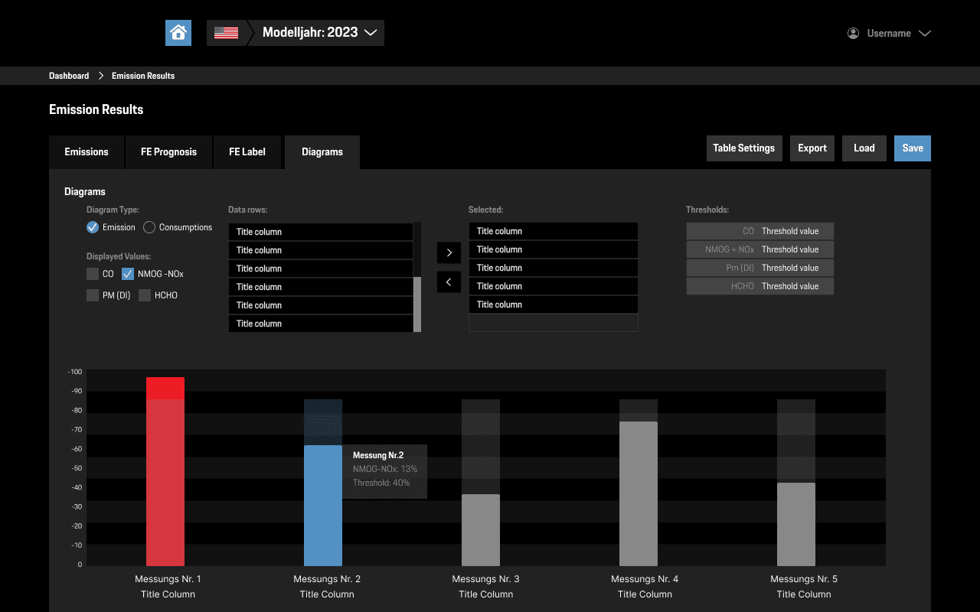The width and height of the screenshot is (980, 612).
Task: Click the Table Settings button
Action: click(x=744, y=148)
